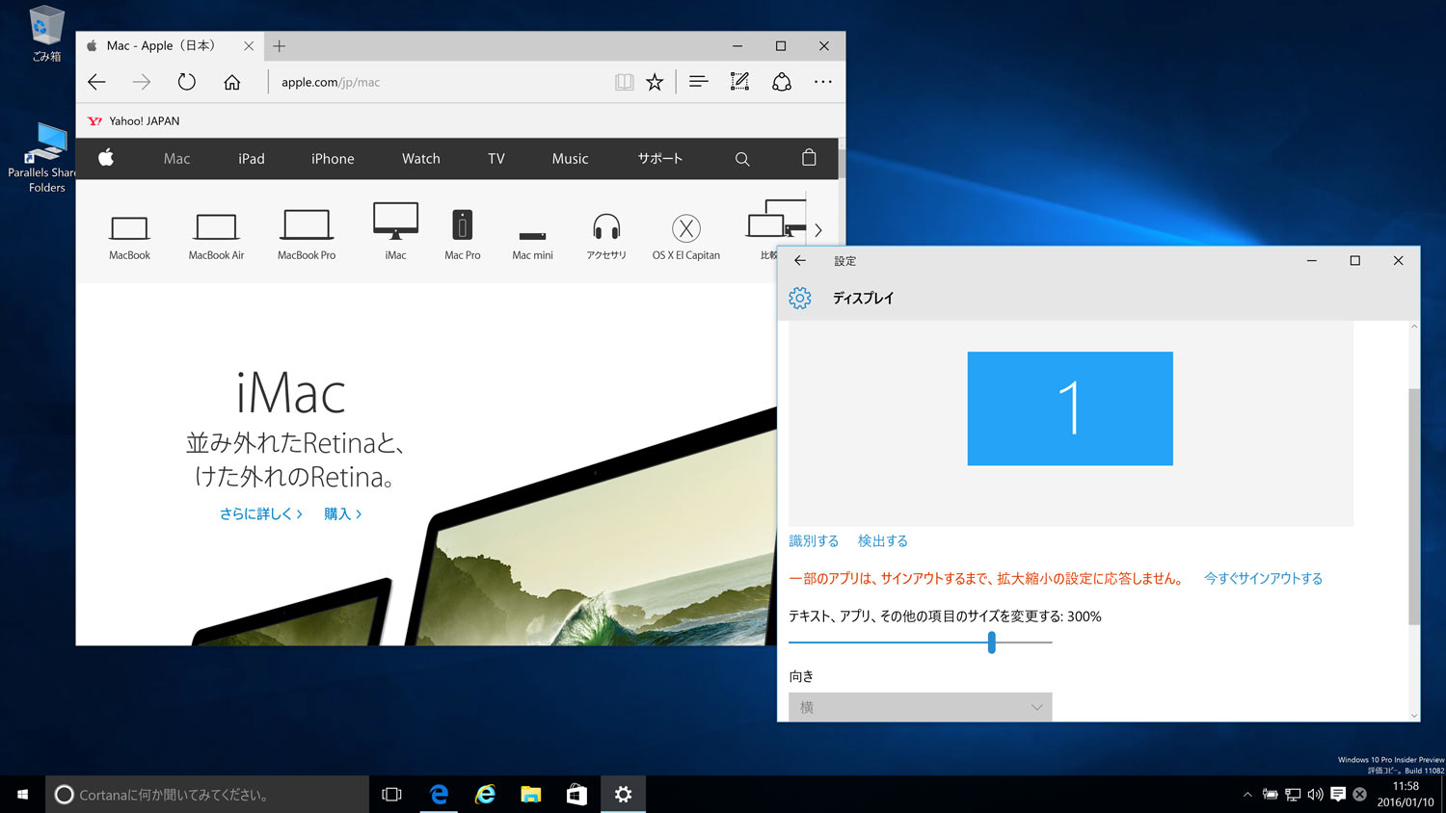Viewport: 1446px width, 813px height.
Task: Click 今すぐサインアウトする link
Action: tap(1263, 578)
